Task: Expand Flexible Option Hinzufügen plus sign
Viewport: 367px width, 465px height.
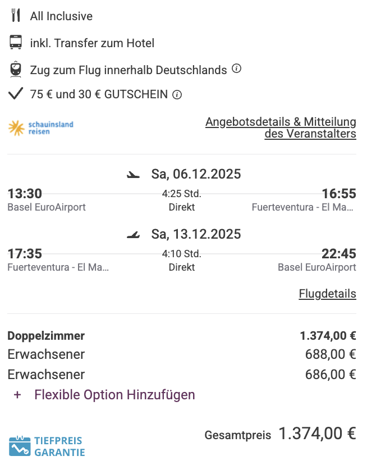Action: (17, 395)
